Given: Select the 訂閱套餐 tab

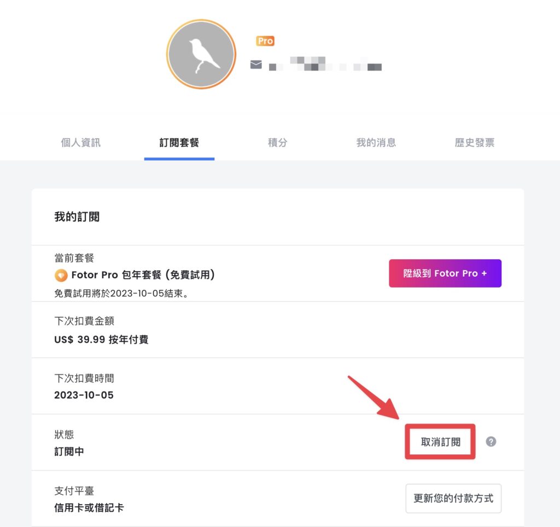Looking at the screenshot, I should coord(179,143).
